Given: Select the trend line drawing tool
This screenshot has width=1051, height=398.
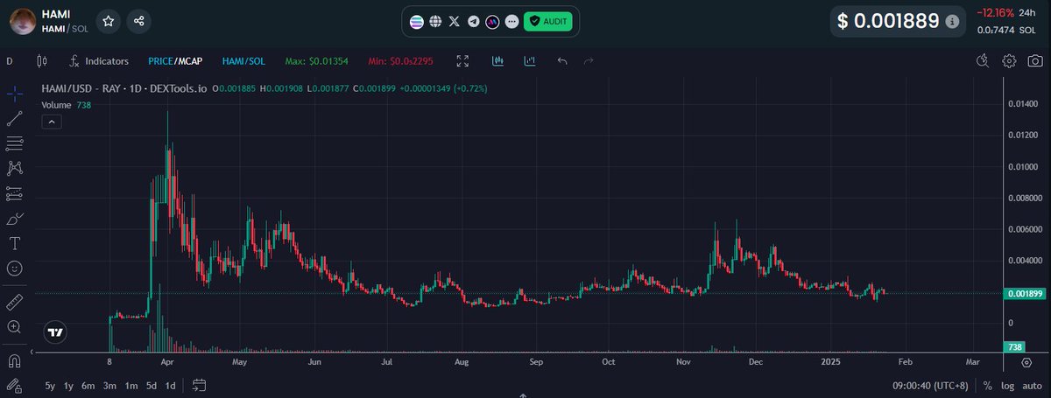Looking at the screenshot, I should [14, 117].
